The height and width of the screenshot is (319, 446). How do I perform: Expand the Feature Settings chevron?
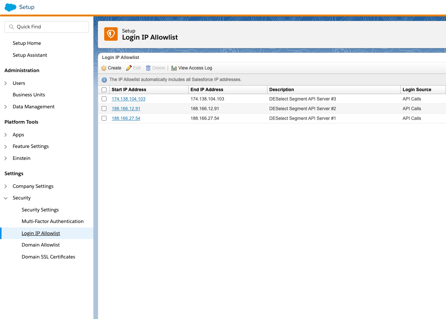pos(6,147)
